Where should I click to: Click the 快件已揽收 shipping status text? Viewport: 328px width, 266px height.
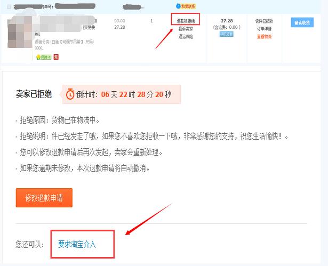click(x=264, y=21)
